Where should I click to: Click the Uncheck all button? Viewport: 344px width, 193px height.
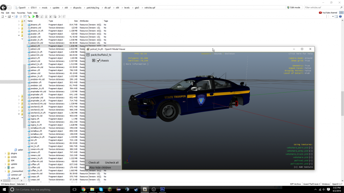pos(112,162)
